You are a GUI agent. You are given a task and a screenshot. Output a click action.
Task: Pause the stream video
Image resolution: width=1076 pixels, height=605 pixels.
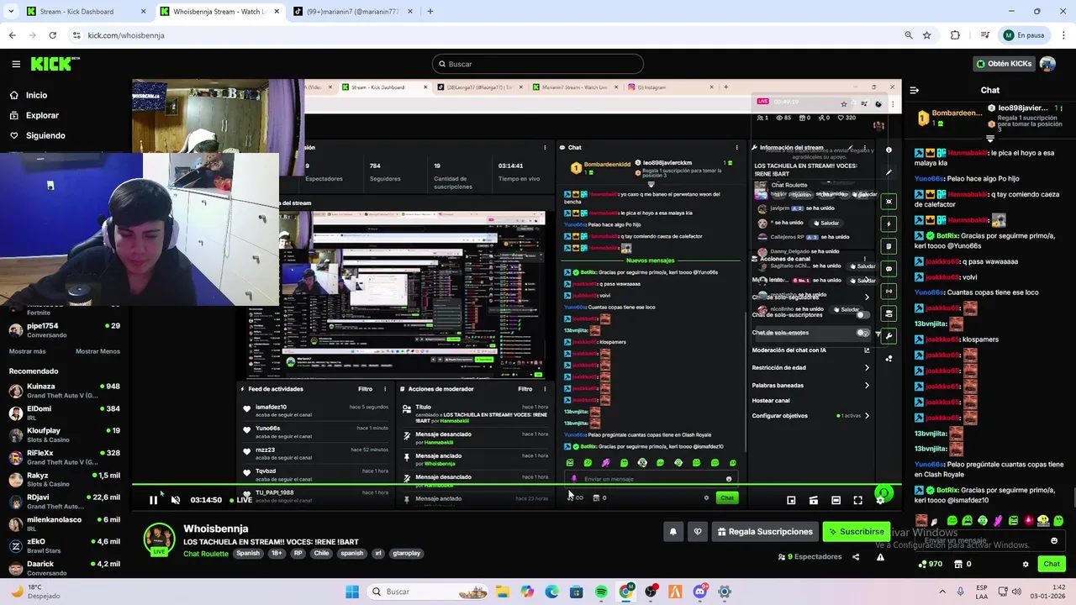153,500
